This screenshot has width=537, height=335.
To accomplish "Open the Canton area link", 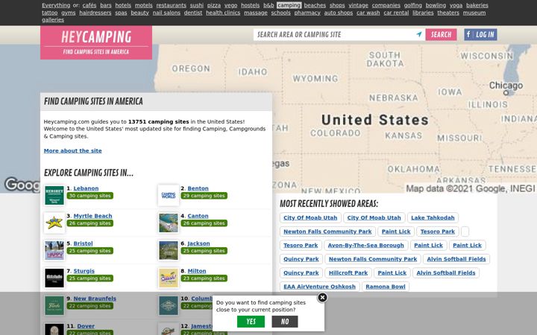I will 198,216.
